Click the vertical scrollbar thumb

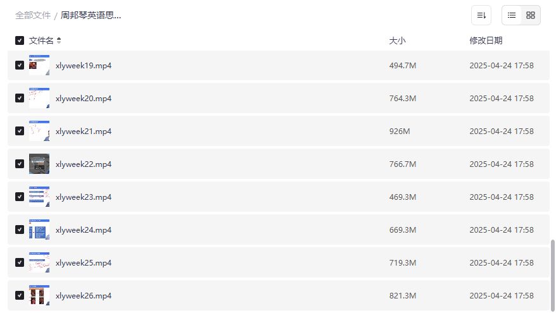coord(553,275)
